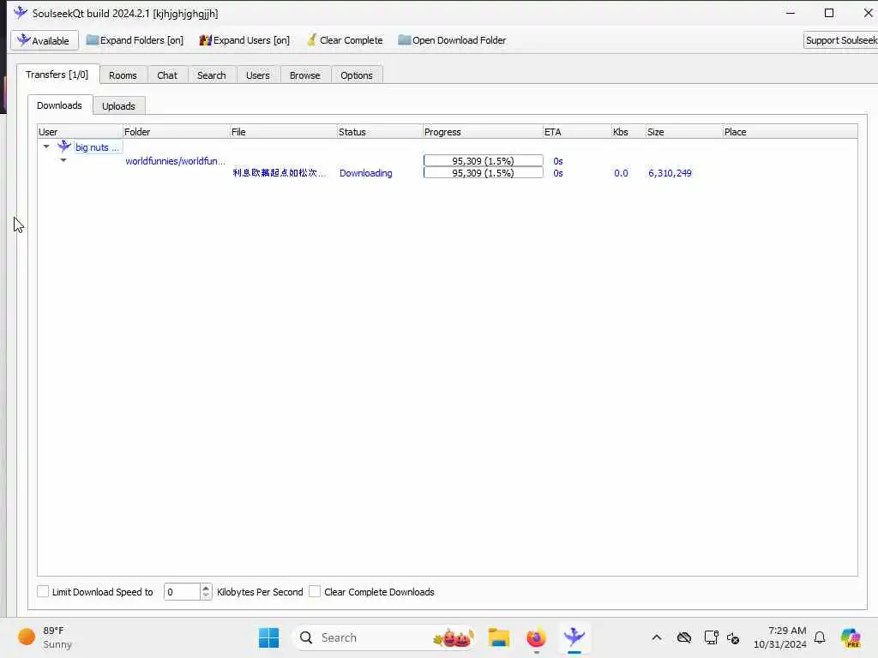
Task: Click the folder row progress bar 95,309 (1.5%)
Action: pos(484,160)
